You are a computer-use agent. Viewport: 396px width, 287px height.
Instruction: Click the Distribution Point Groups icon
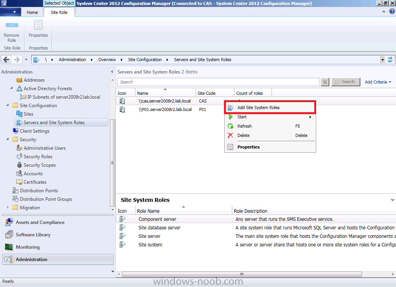pos(15,199)
